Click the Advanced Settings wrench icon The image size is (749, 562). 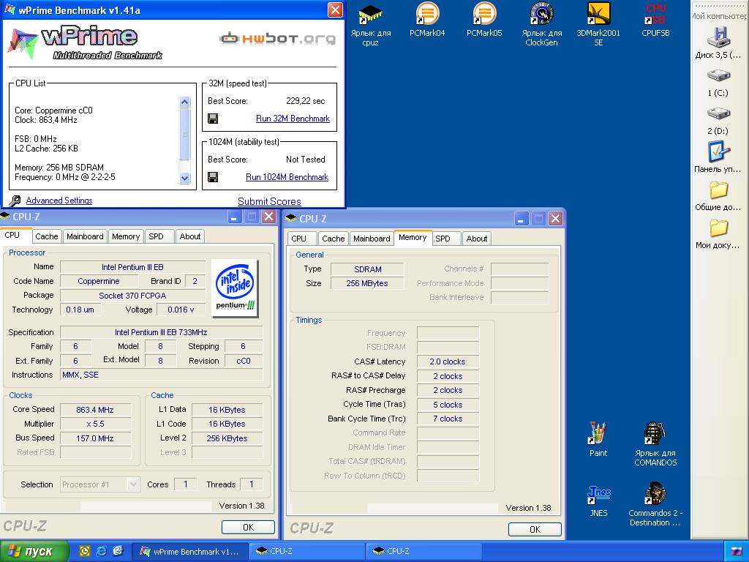15,201
